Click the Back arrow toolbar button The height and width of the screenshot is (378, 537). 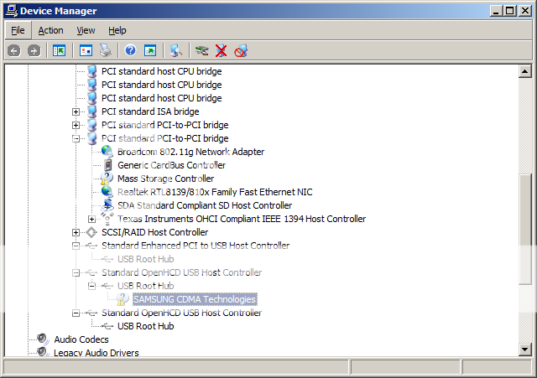pos(14,50)
